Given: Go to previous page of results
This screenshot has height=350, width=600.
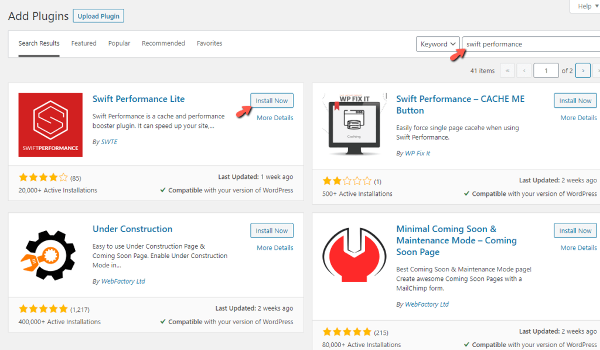Looking at the screenshot, I should click(524, 70).
